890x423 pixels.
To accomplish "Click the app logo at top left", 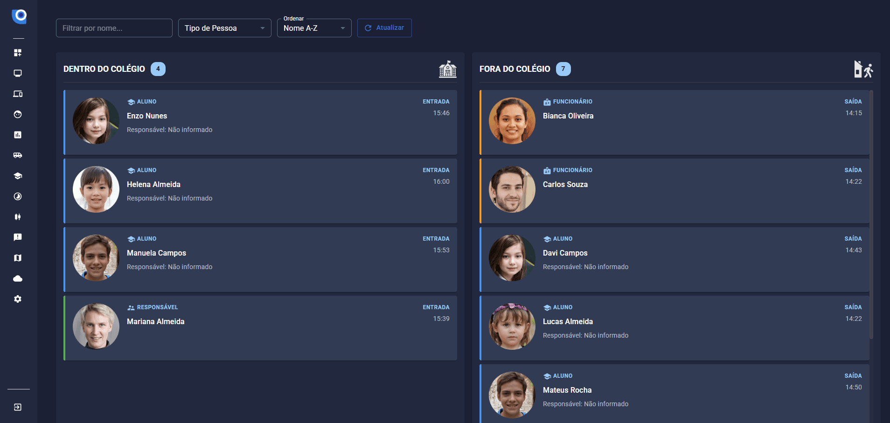I will point(19,16).
